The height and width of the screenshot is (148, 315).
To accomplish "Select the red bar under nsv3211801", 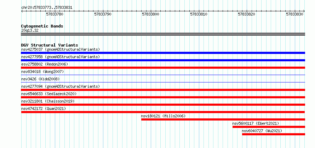I will point(163,105).
